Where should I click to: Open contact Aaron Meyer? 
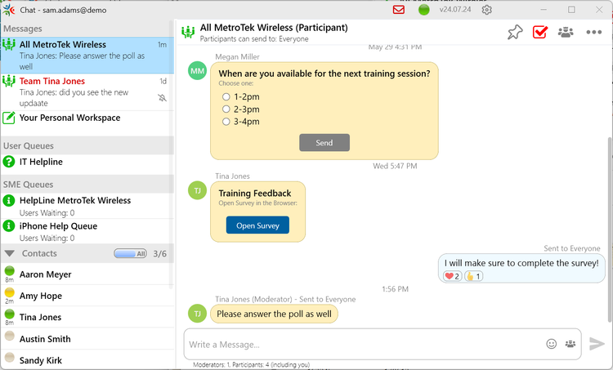[x=87, y=274]
